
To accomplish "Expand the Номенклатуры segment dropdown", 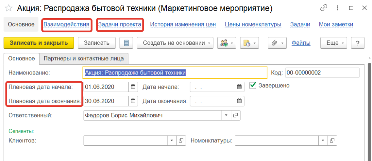I will (x=323, y=140).
